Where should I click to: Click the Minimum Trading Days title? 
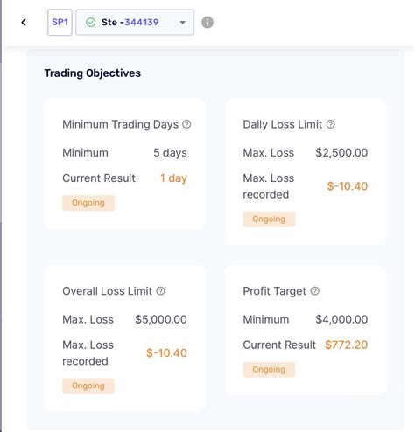pos(120,124)
